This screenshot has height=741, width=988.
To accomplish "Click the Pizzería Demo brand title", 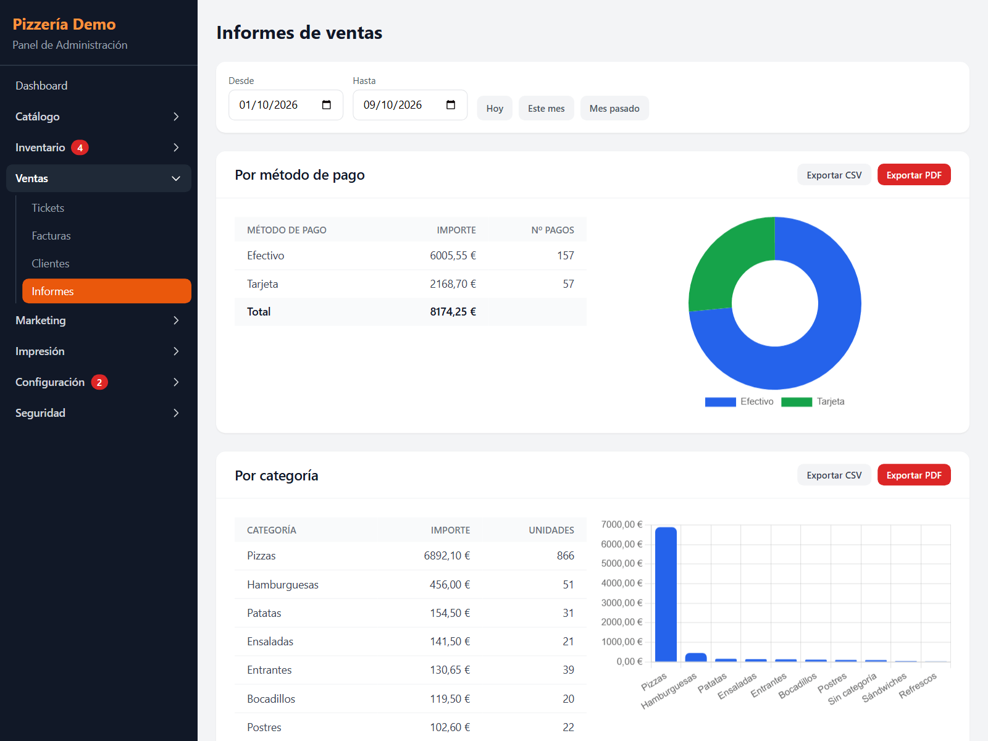I will click(x=64, y=24).
